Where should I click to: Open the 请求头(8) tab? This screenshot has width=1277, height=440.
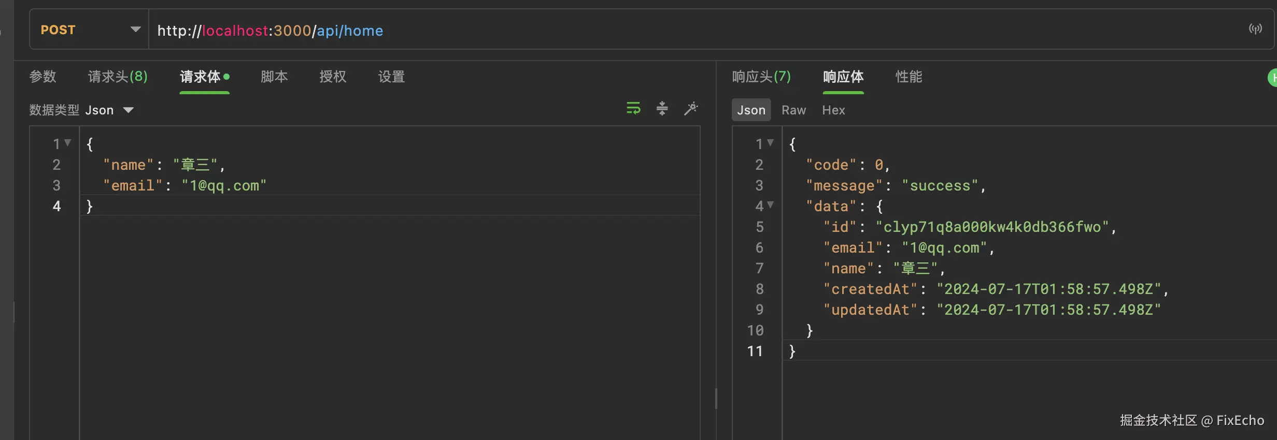(118, 77)
